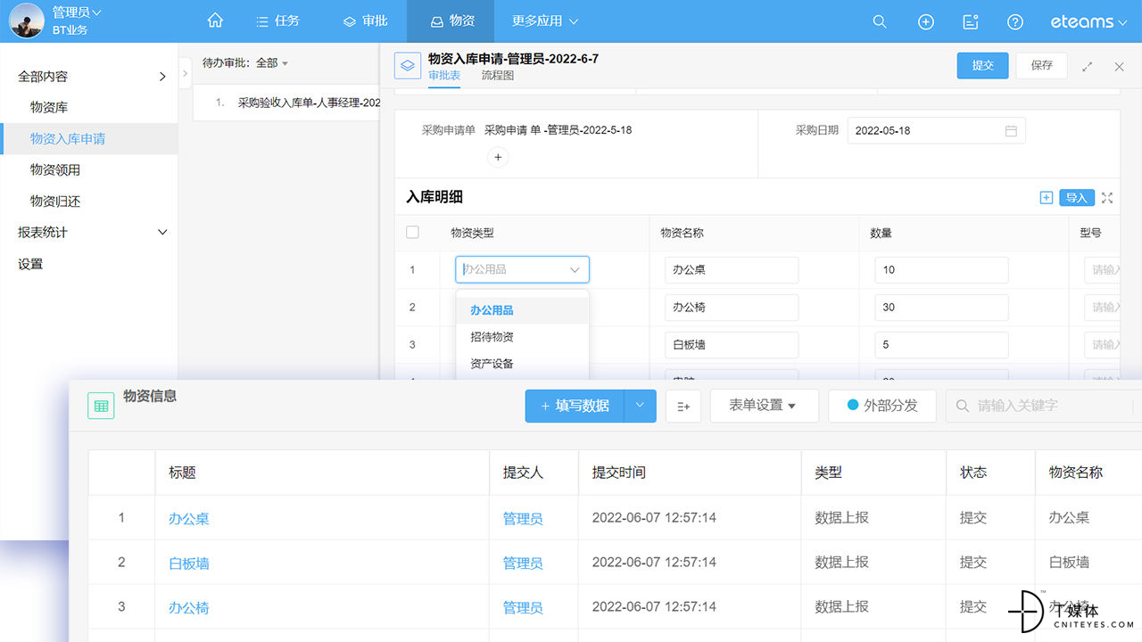This screenshot has width=1142, height=642.
Task: Expand the 更多应用 menu
Action: coord(545,21)
